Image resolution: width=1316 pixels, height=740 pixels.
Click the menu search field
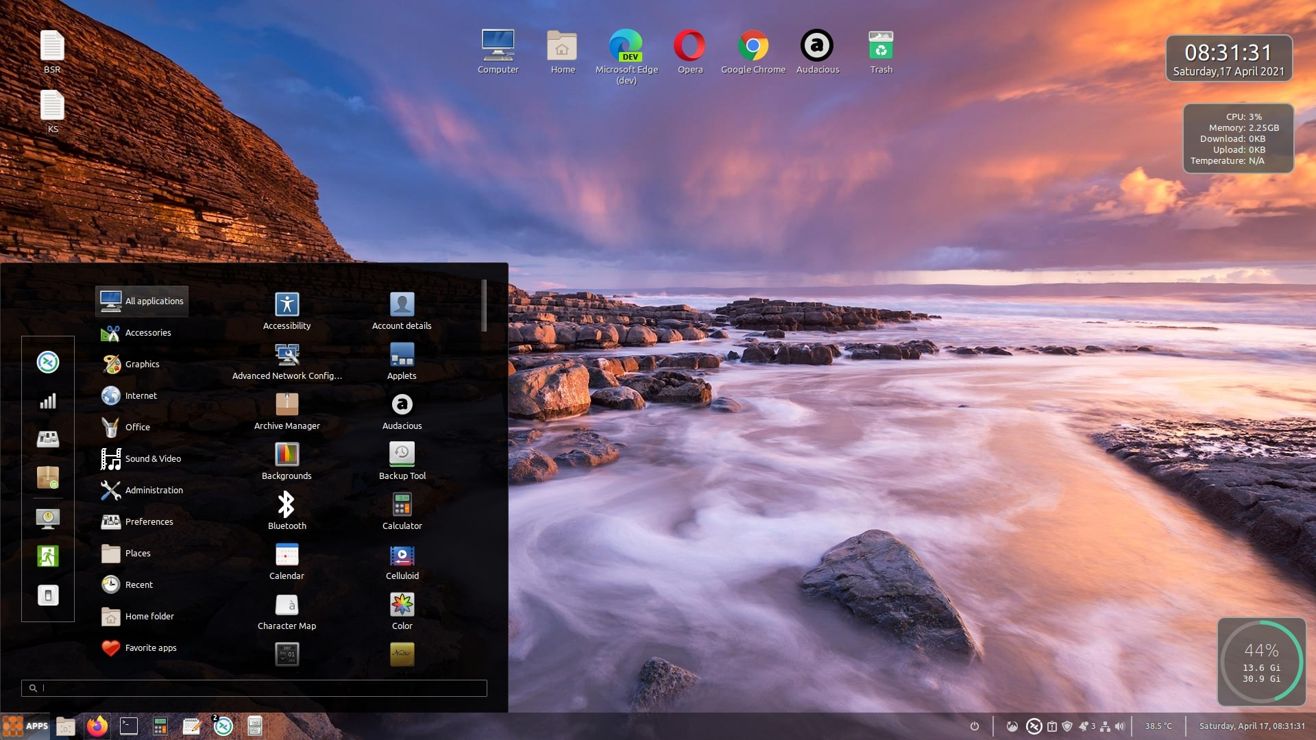(254, 688)
